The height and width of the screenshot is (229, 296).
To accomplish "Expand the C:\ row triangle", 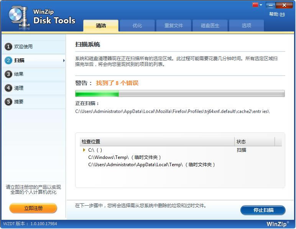I will (x=84, y=150).
